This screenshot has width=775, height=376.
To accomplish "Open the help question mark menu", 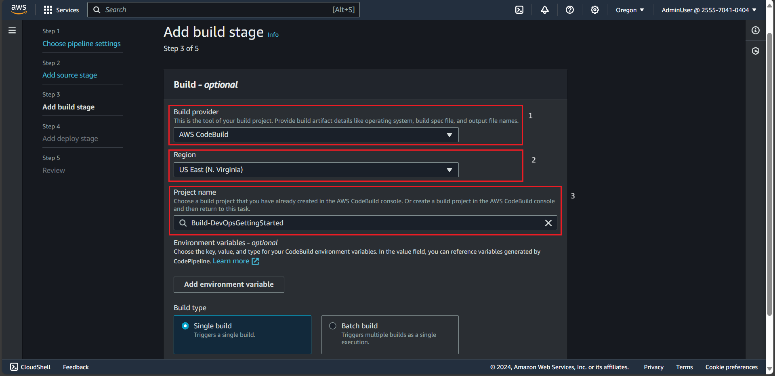I will (x=570, y=10).
